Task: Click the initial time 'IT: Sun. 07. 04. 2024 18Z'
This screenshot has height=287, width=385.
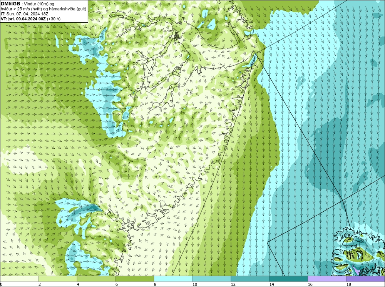Action: coord(24,14)
